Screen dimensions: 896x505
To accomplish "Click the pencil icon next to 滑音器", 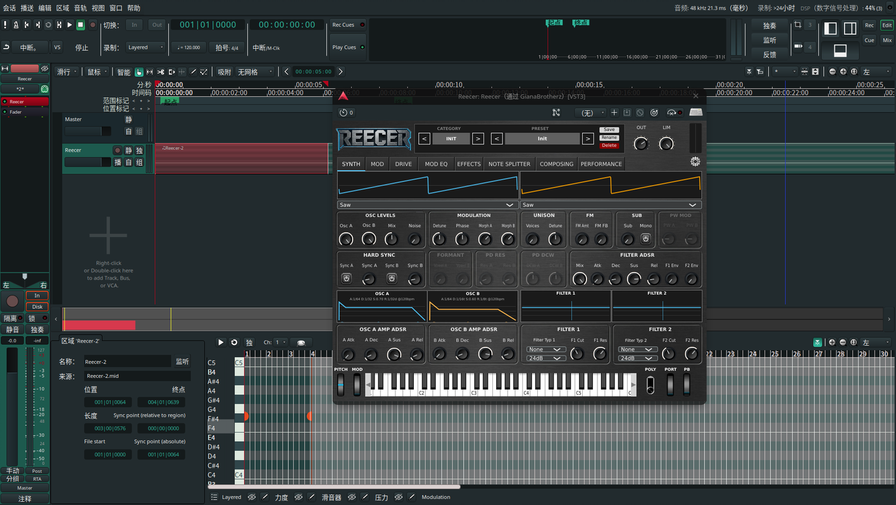I will pos(365,497).
